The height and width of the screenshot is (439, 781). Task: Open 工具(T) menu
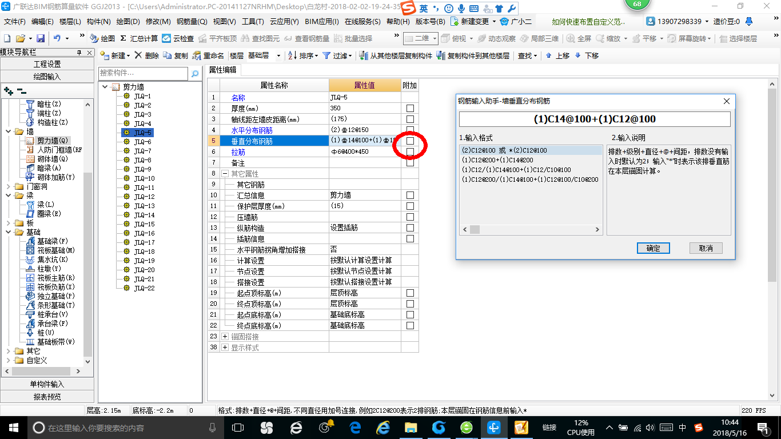(x=253, y=21)
